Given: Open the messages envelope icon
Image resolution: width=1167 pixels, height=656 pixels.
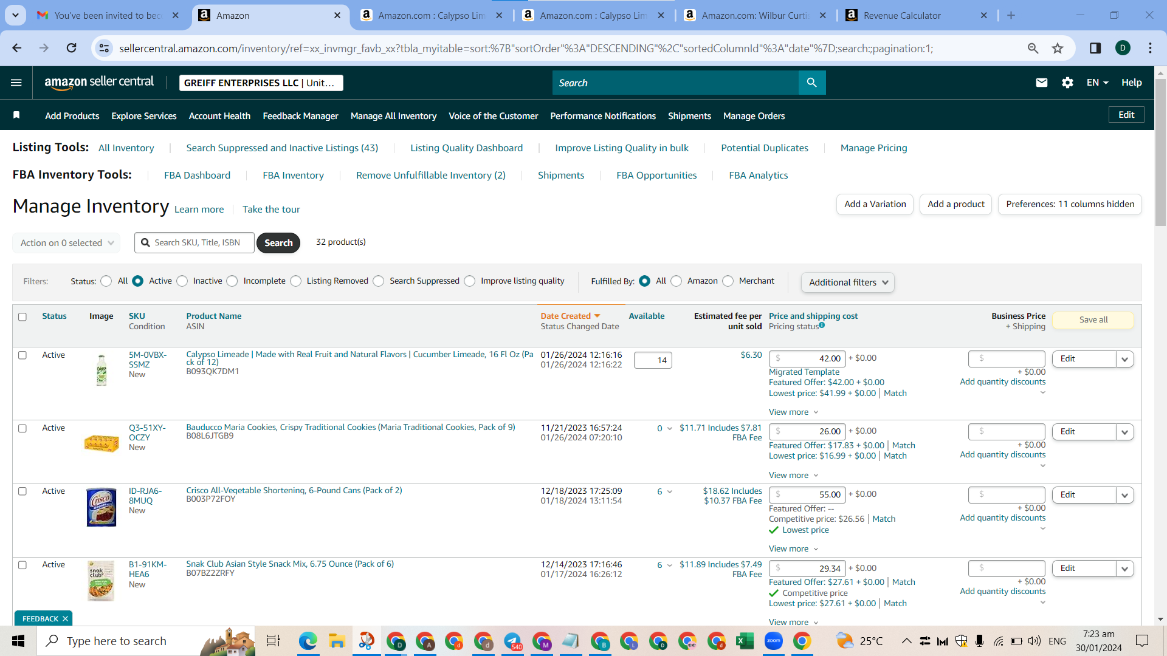Looking at the screenshot, I should [x=1041, y=83].
